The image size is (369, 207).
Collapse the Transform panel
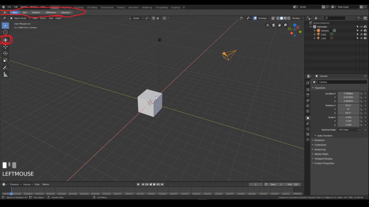point(320,88)
